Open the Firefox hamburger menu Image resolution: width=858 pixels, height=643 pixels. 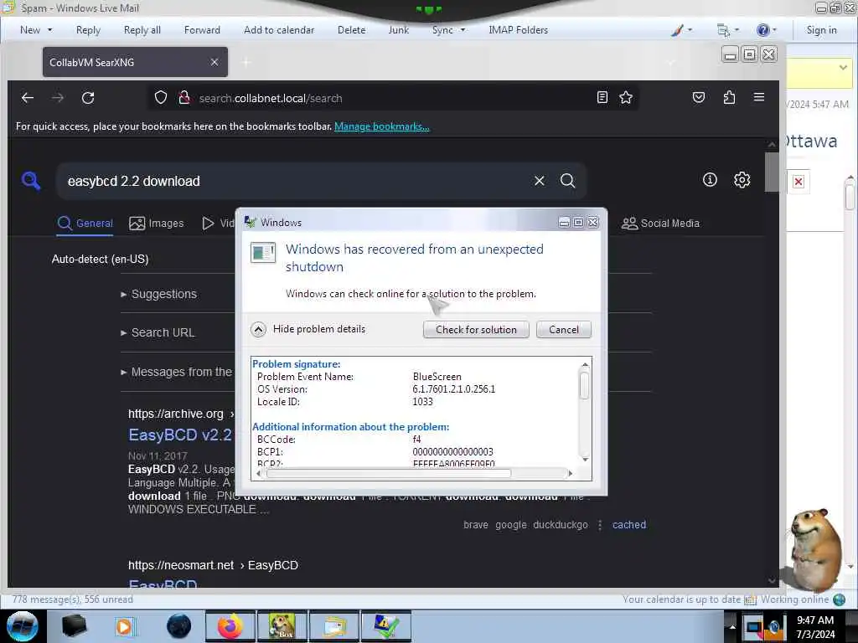759,97
